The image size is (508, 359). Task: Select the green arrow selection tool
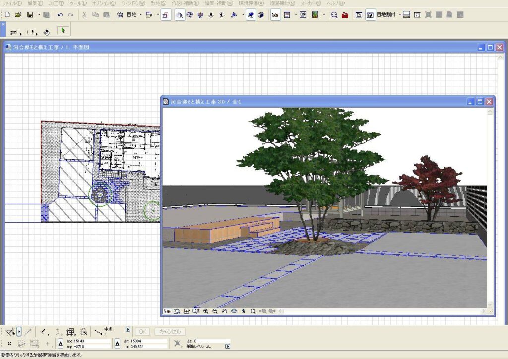coord(63,31)
